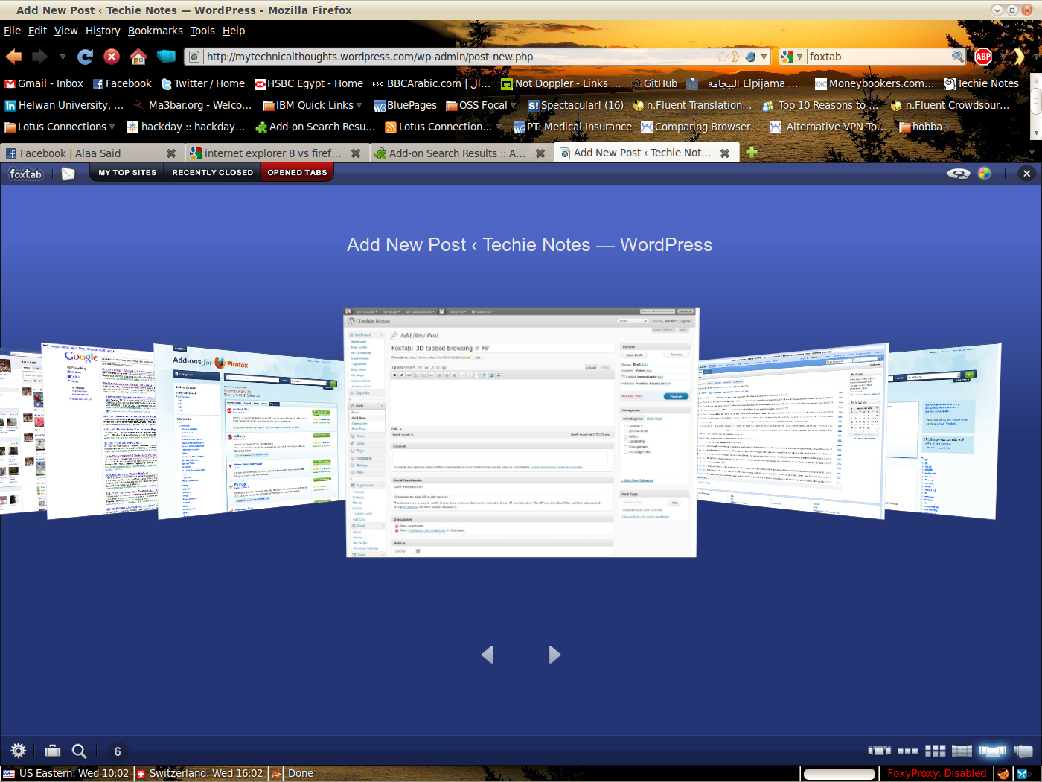This screenshot has width=1042, height=782.
Task: Click the green plus new tab button
Action: tap(752, 153)
